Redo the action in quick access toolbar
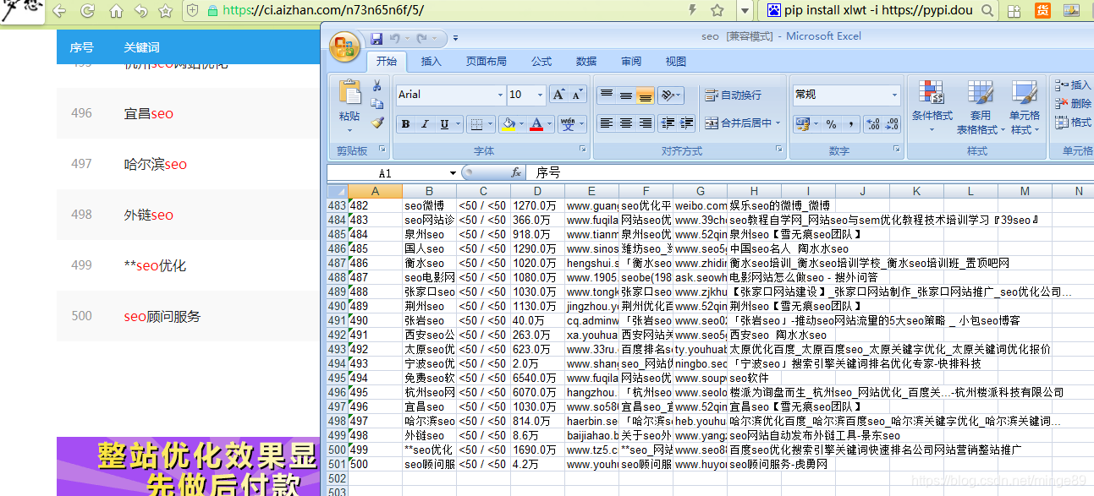Image resolution: width=1094 pixels, height=496 pixels. coord(421,38)
